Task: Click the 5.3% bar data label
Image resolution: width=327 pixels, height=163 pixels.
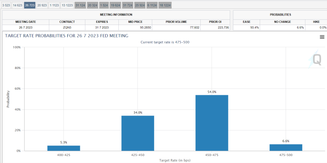Action: 64,142
